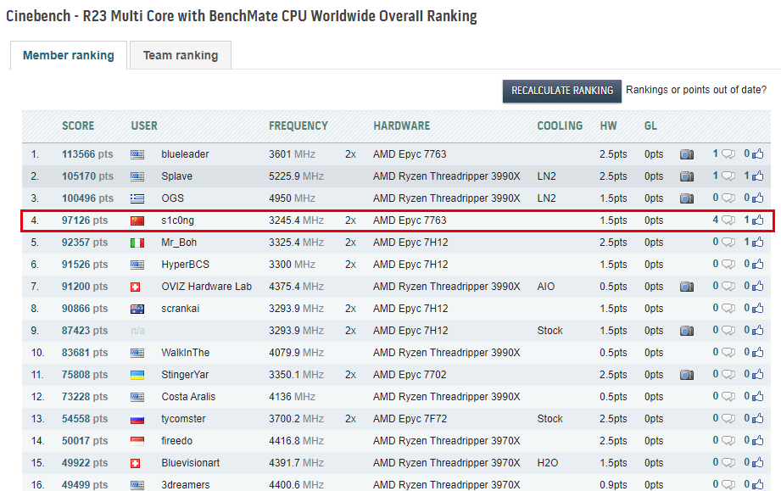Image resolution: width=781 pixels, height=491 pixels.
Task: Open scrankai's user profile link
Action: [x=181, y=308]
